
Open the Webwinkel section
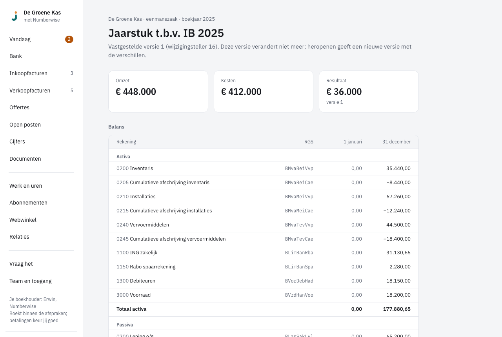(x=42, y=220)
